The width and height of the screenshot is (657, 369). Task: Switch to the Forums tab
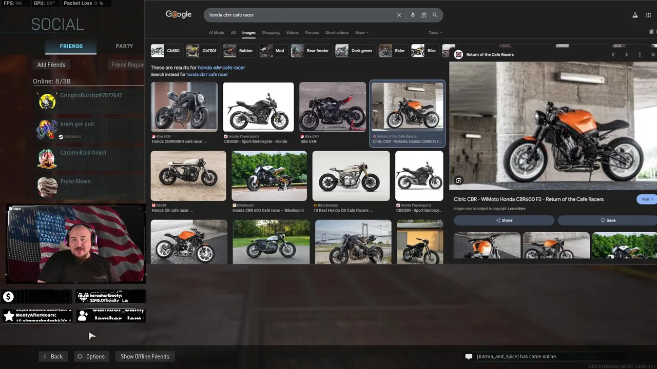[312, 33]
